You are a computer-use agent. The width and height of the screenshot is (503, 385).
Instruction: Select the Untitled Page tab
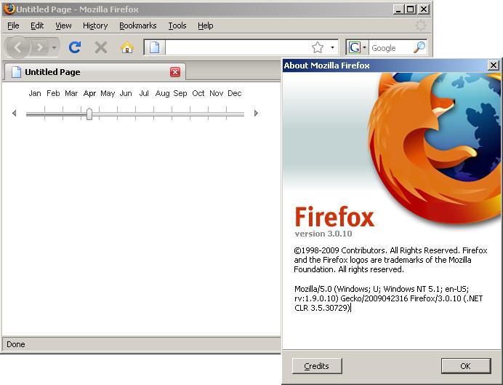(95, 72)
